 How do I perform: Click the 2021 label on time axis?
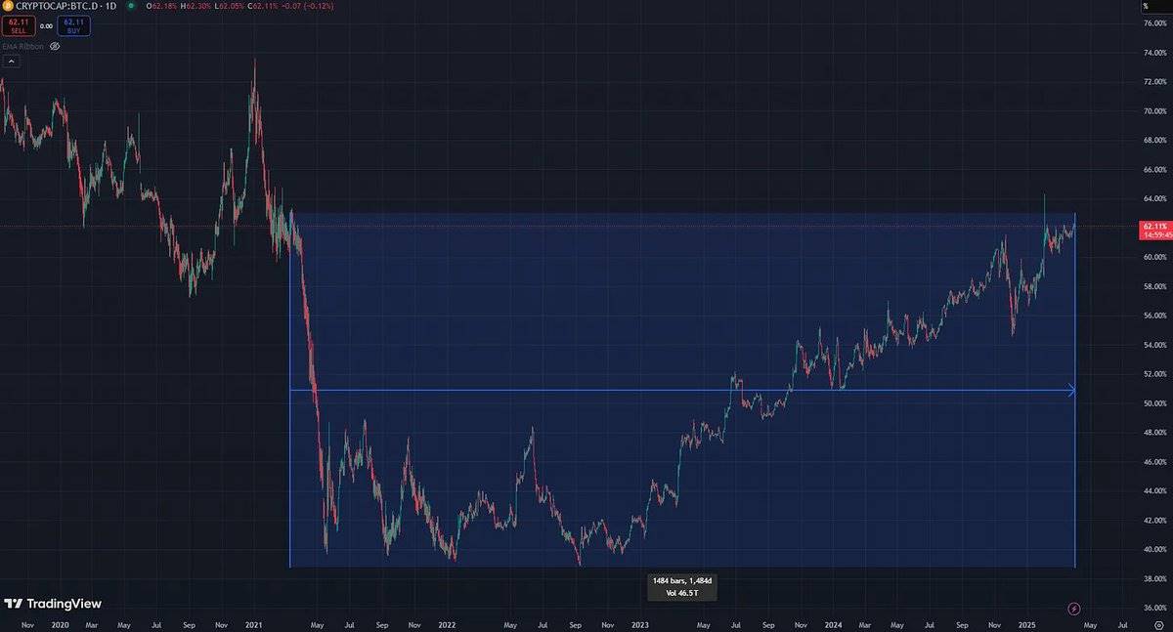[253, 623]
